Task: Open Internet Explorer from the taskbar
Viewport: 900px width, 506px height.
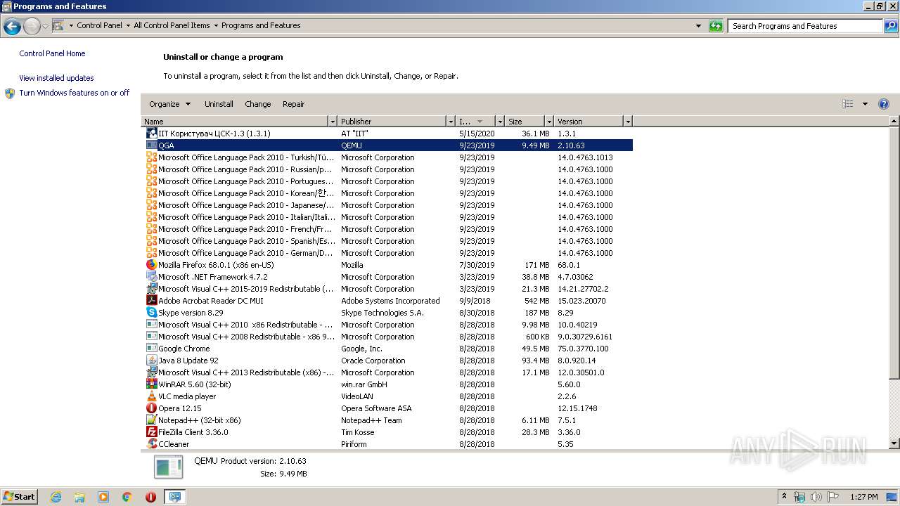Action: pyautogui.click(x=56, y=497)
